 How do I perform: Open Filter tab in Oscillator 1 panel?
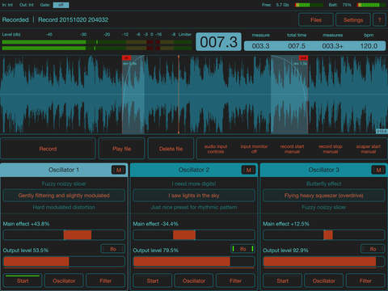click(105, 280)
